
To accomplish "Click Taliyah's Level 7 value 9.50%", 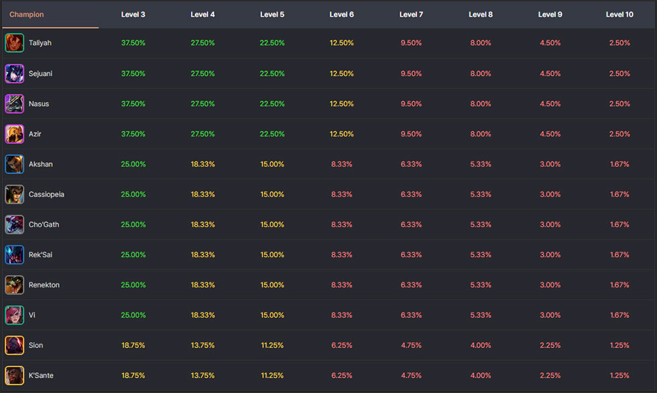I will point(411,43).
